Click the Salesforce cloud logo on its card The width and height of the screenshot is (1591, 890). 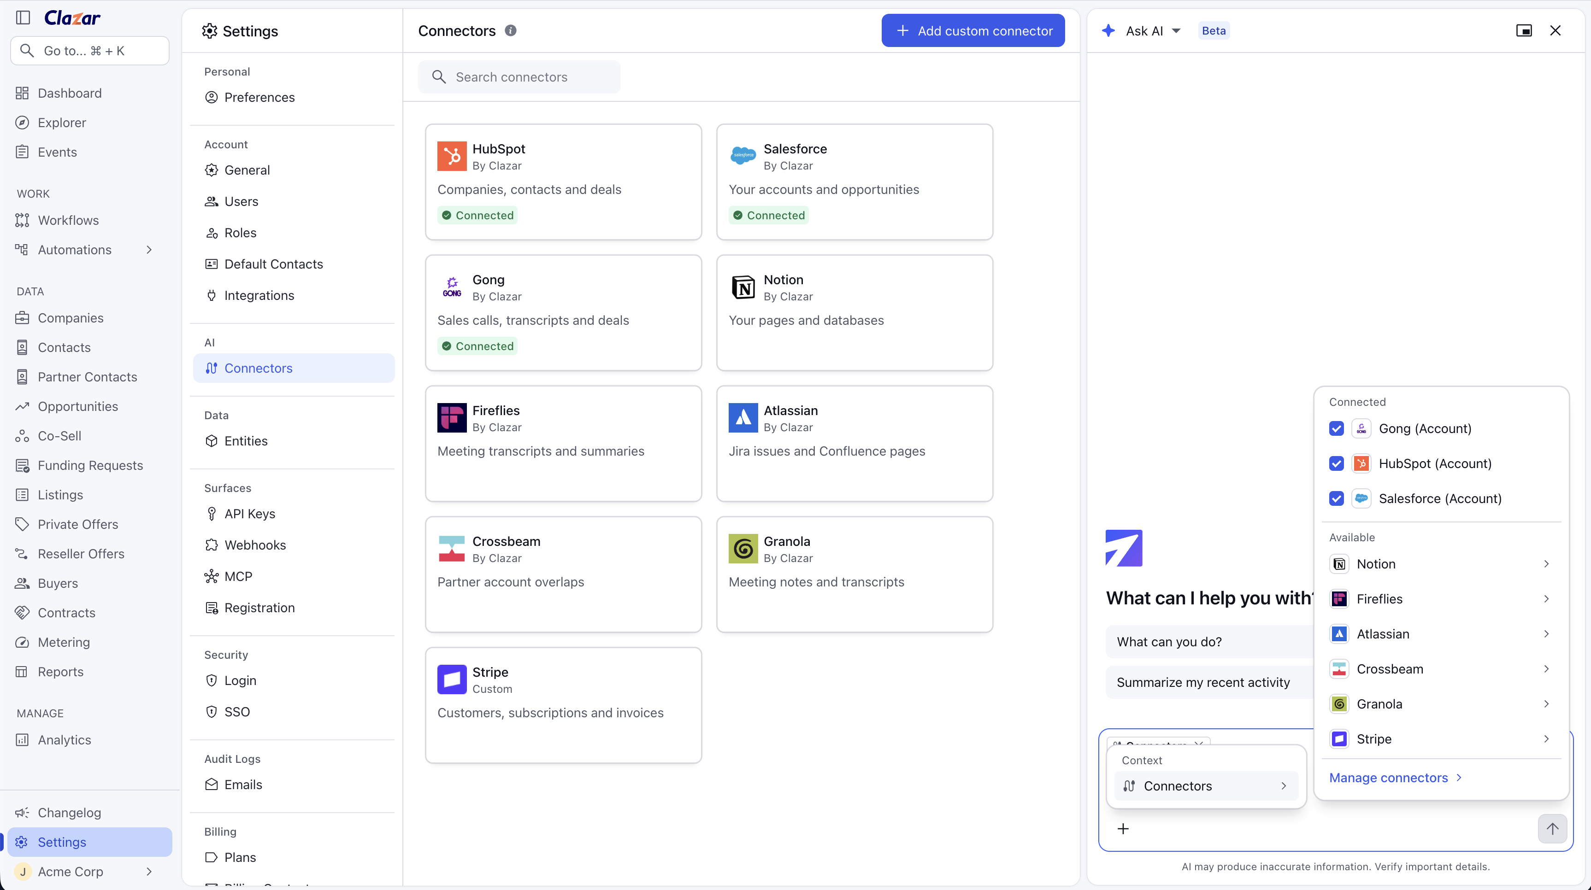743,155
